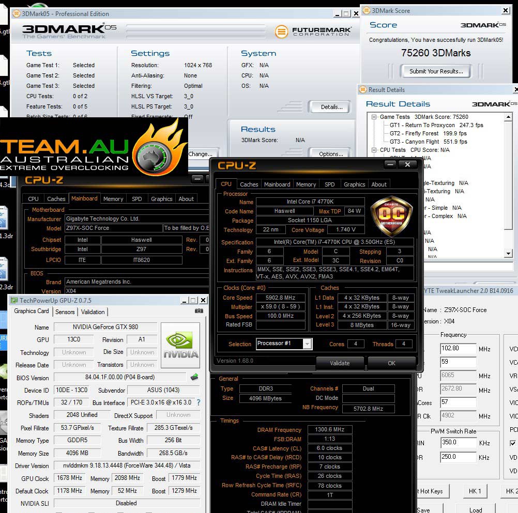Click the OK button in CPU-Z
Screen dimensions: 518x513
(391, 363)
